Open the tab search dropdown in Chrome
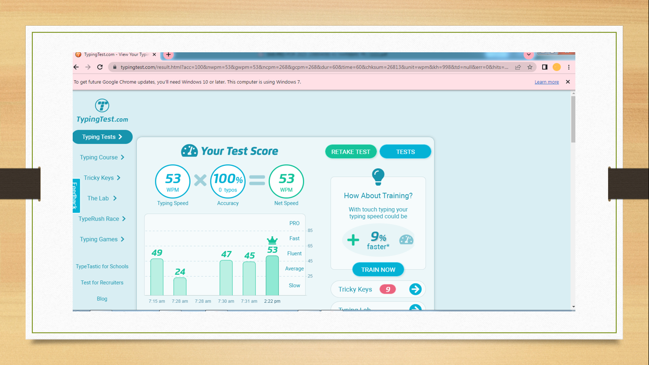The image size is (649, 365). pos(528,55)
